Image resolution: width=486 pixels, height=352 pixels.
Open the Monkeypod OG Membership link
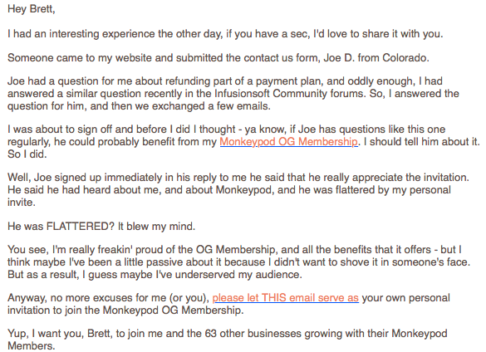288,142
